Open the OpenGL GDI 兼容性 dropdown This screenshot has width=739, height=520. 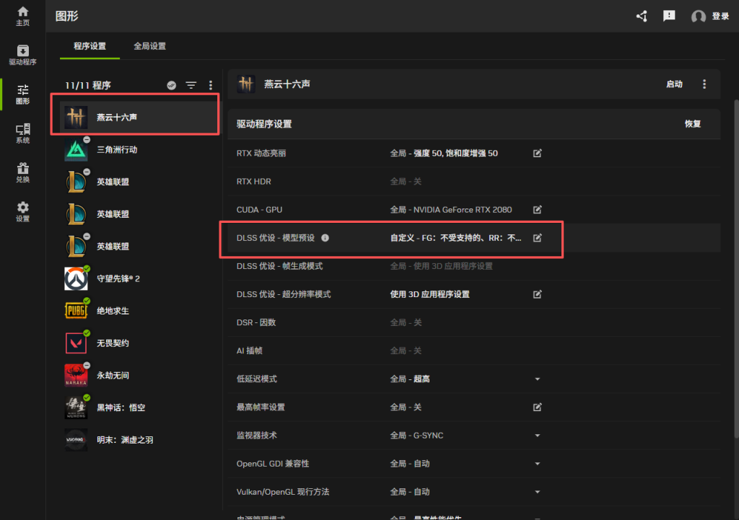[x=537, y=464]
